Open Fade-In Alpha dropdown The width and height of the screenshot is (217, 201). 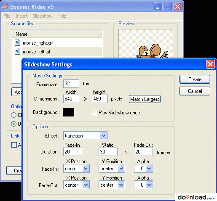click(x=149, y=169)
